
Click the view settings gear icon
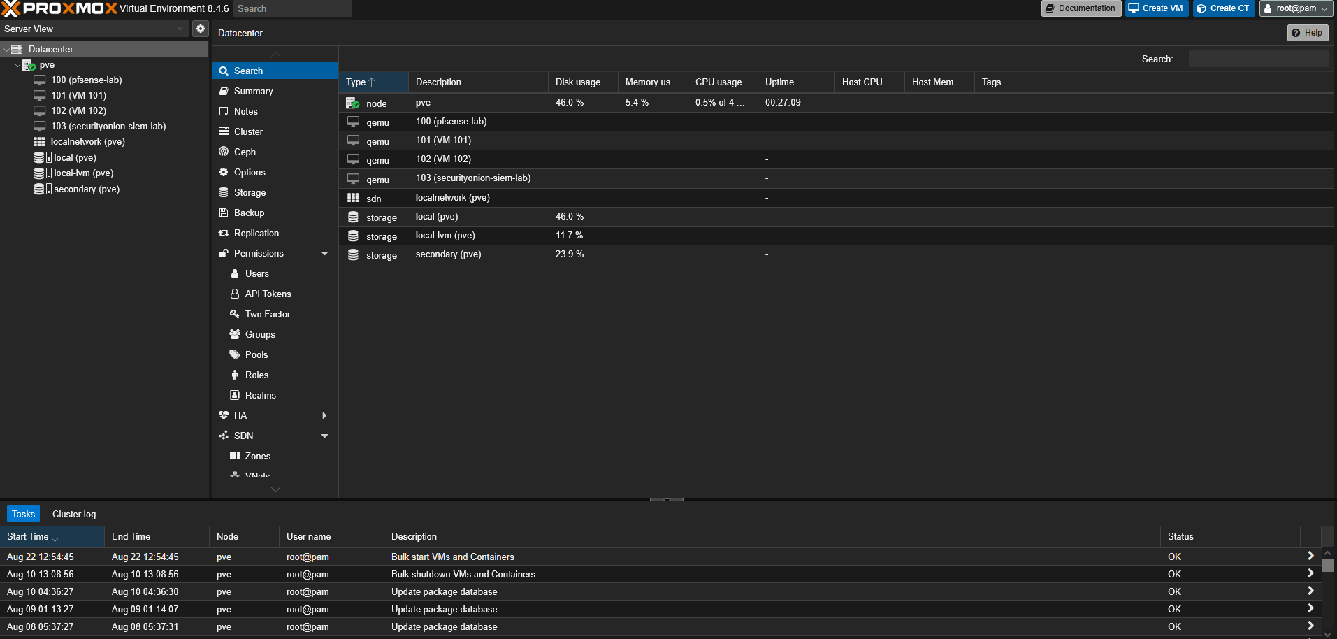tap(201, 29)
